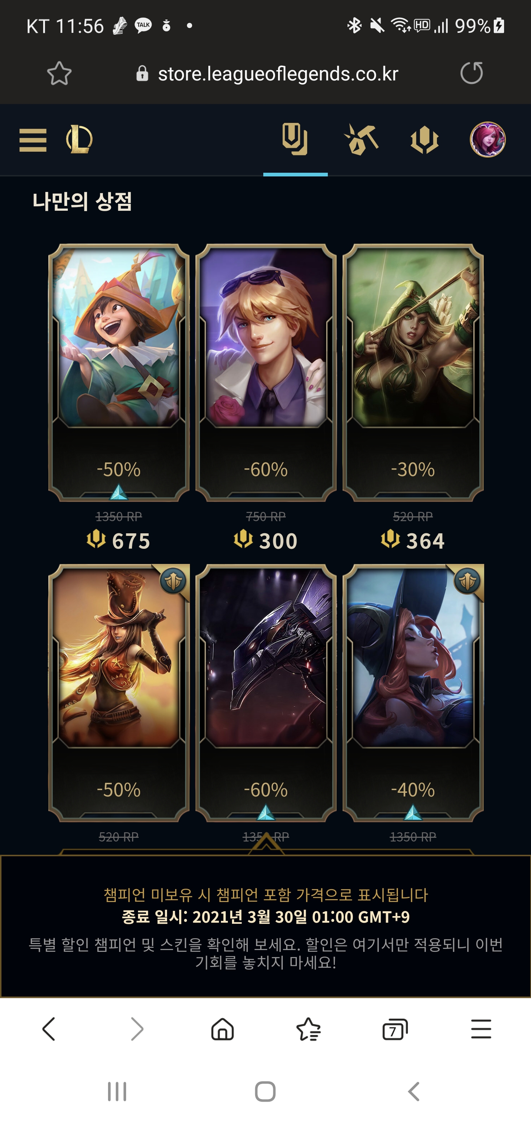The image size is (531, 1122).
Task: Select the blond sunglasses skin for 300 RP
Action: (266, 397)
